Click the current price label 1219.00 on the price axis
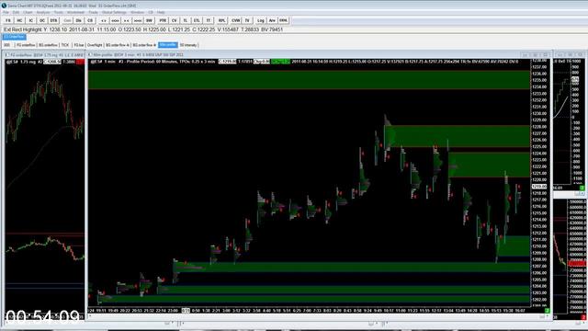 [539, 187]
